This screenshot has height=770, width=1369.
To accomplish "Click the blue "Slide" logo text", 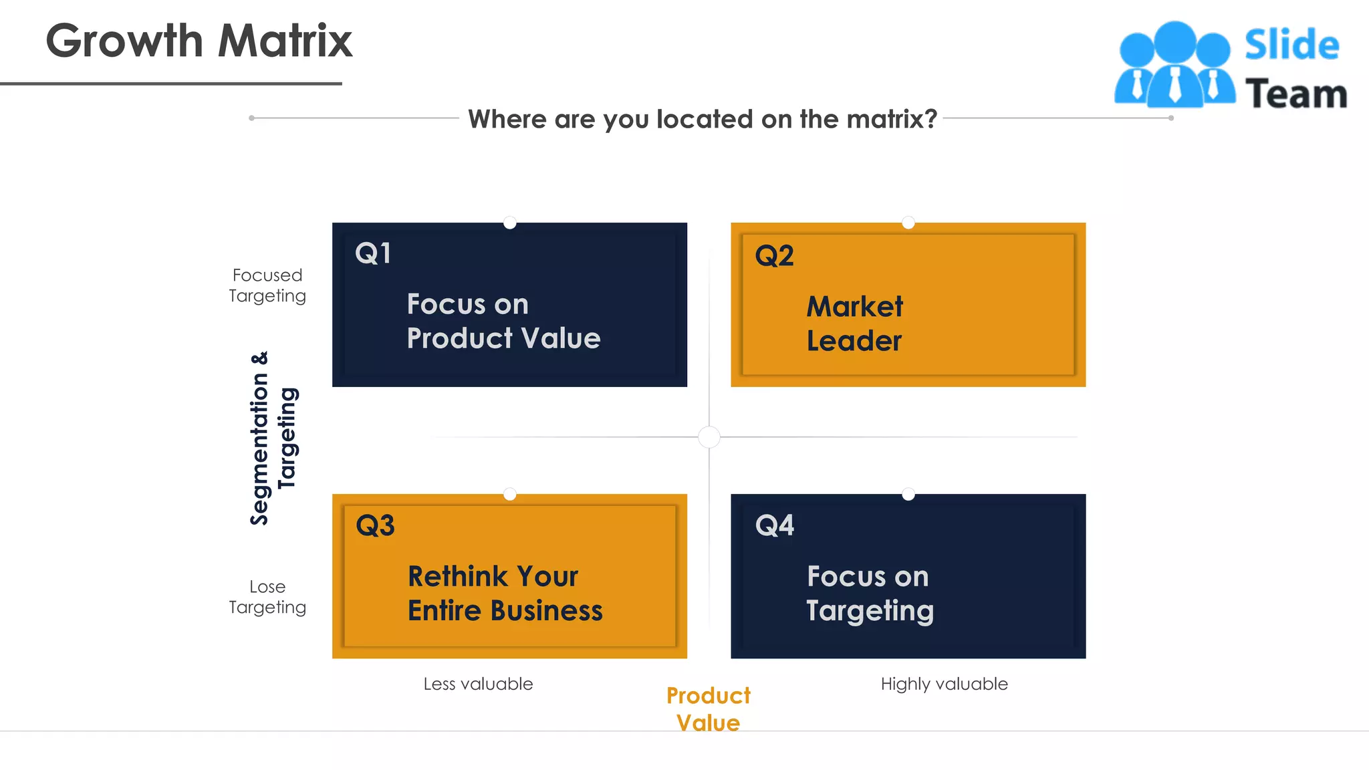I will (x=1291, y=45).
